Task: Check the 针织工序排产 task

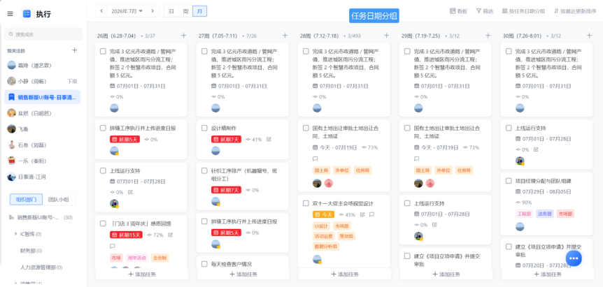Action: 204,171
